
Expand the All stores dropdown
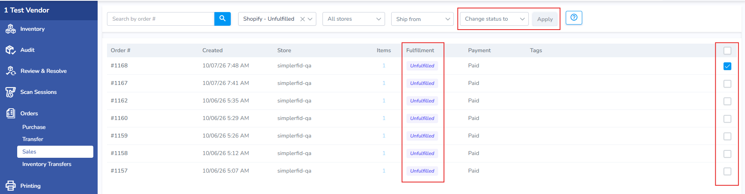[354, 19]
